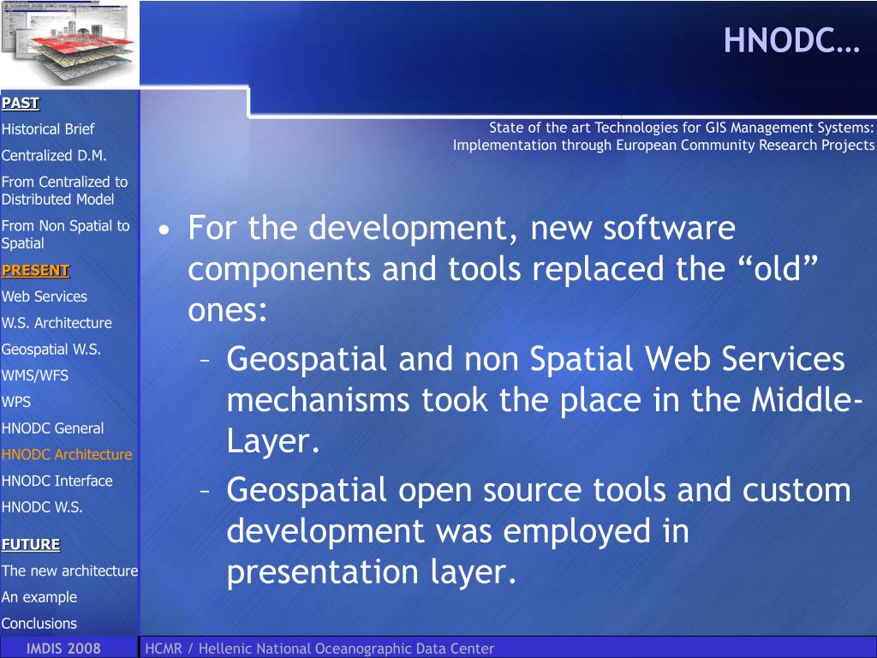Open the Centralized D.M. navigation link
877x658 pixels.
click(x=54, y=156)
